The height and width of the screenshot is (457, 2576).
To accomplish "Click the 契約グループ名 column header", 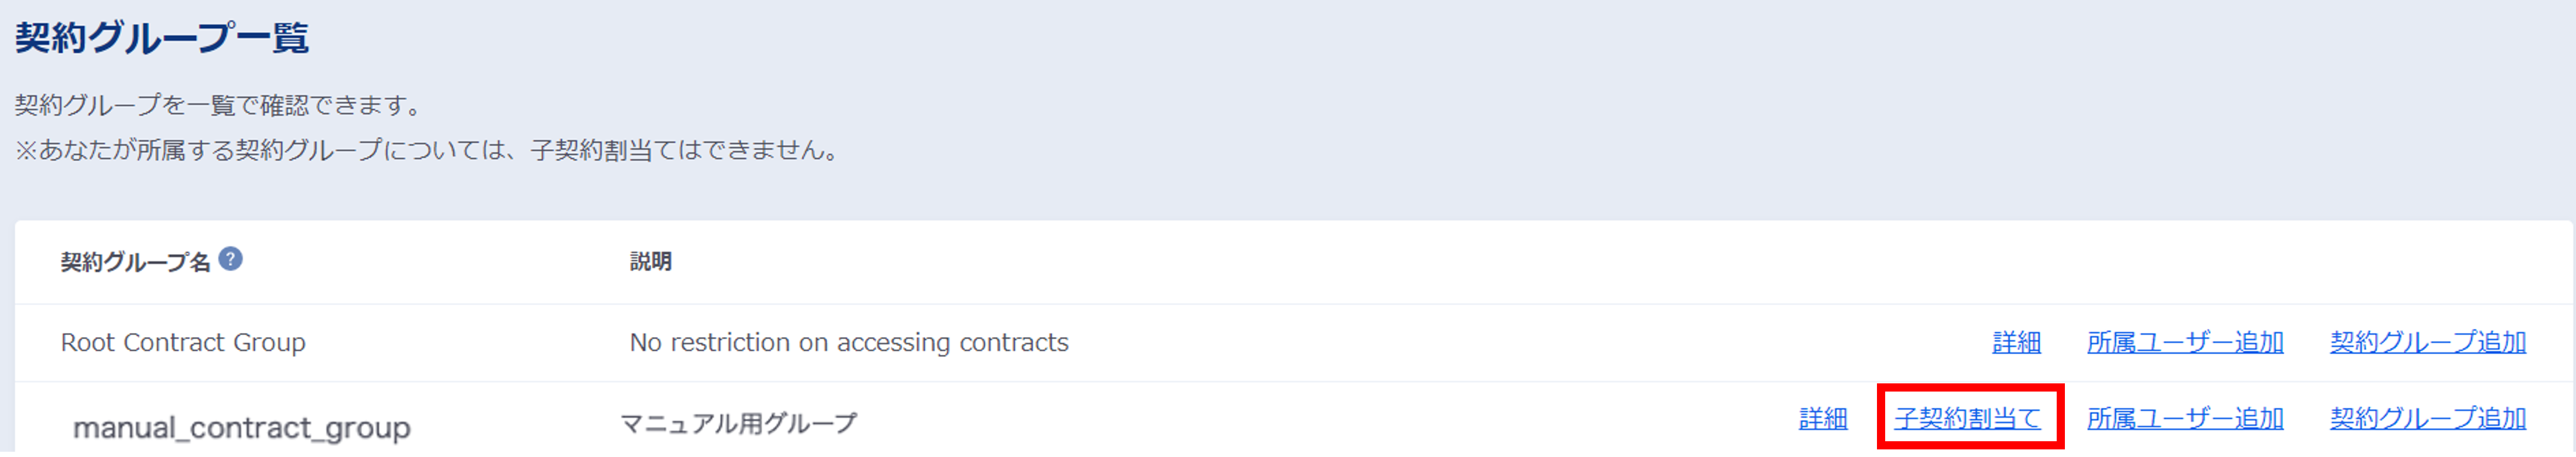I will pyautogui.click(x=135, y=262).
